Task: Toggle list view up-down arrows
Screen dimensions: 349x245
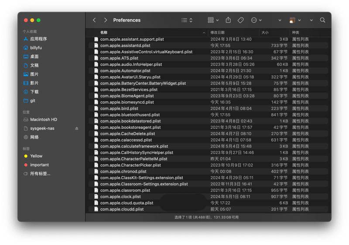Action: pos(191,20)
